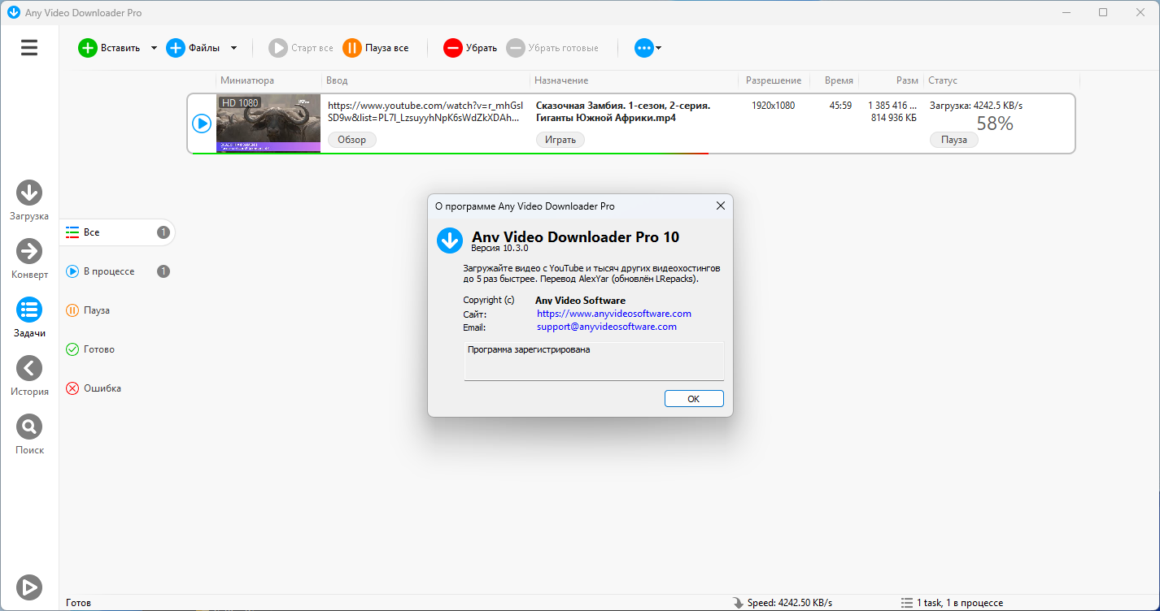Click the orange Пауза все icon
This screenshot has width=1160, height=611.
(352, 48)
